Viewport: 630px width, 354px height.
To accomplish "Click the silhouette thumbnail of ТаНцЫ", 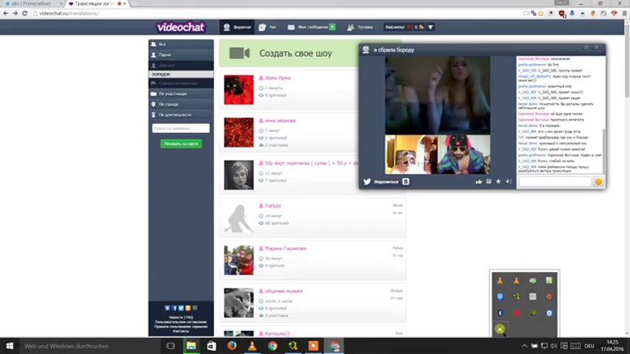I will click(x=239, y=218).
